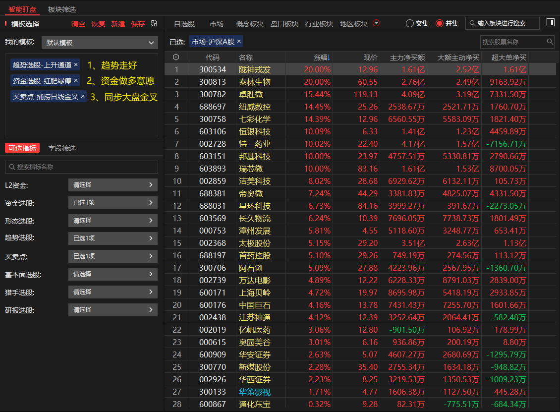Viewport: 560px width, 412px height.
Task: Sort by the 代码 column header
Action: coord(213,58)
